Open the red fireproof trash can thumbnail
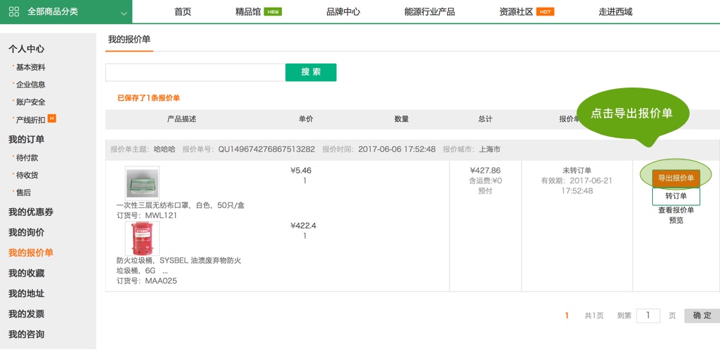Screen dimensions: 720x350 pos(142,239)
